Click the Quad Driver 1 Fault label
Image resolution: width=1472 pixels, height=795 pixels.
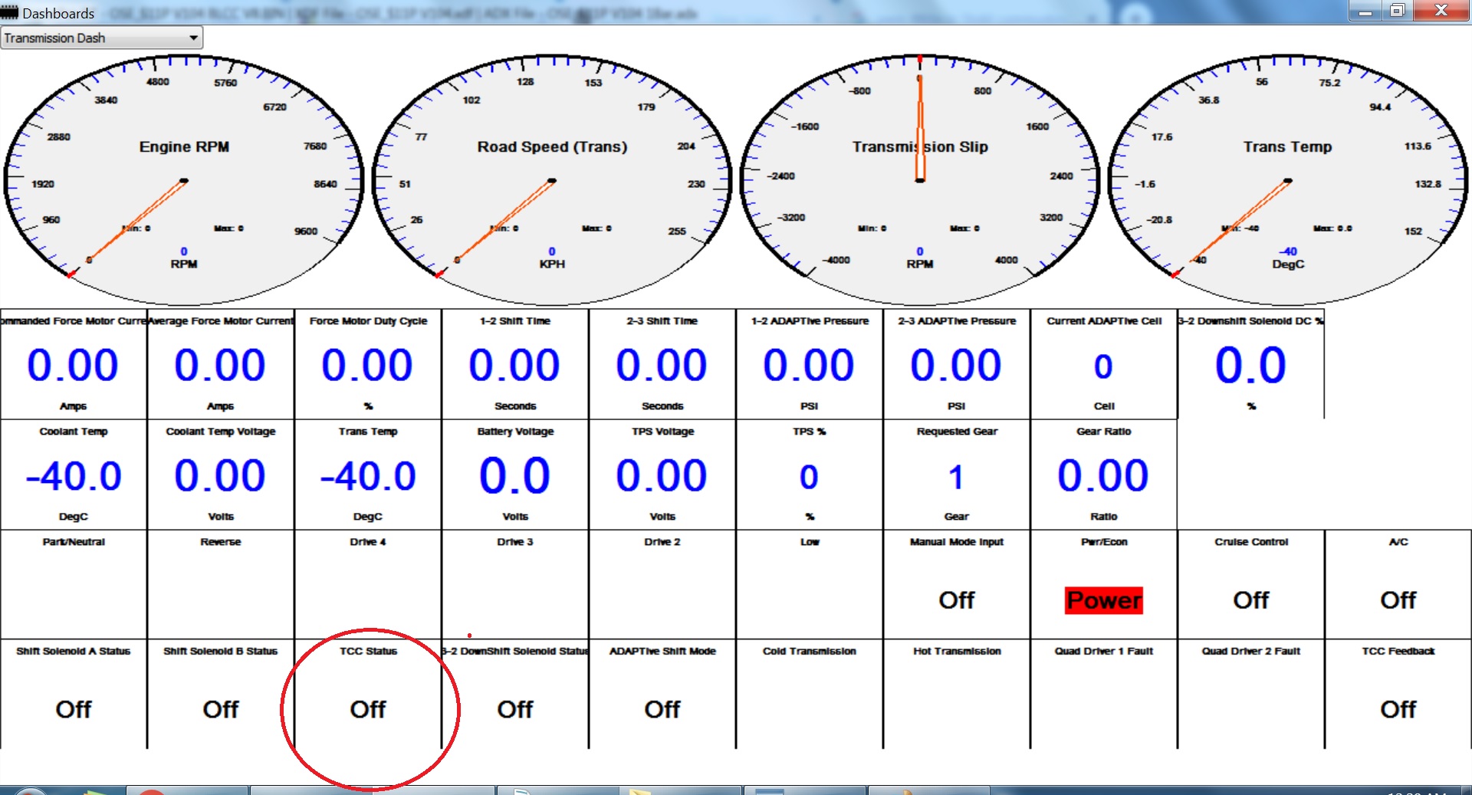click(x=1104, y=651)
